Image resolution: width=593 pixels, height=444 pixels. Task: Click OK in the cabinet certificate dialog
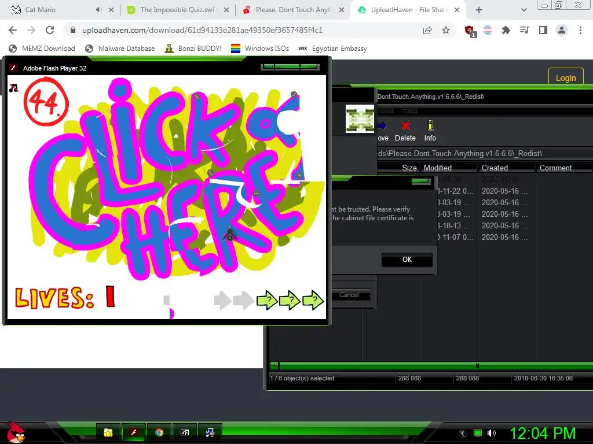[x=407, y=260]
